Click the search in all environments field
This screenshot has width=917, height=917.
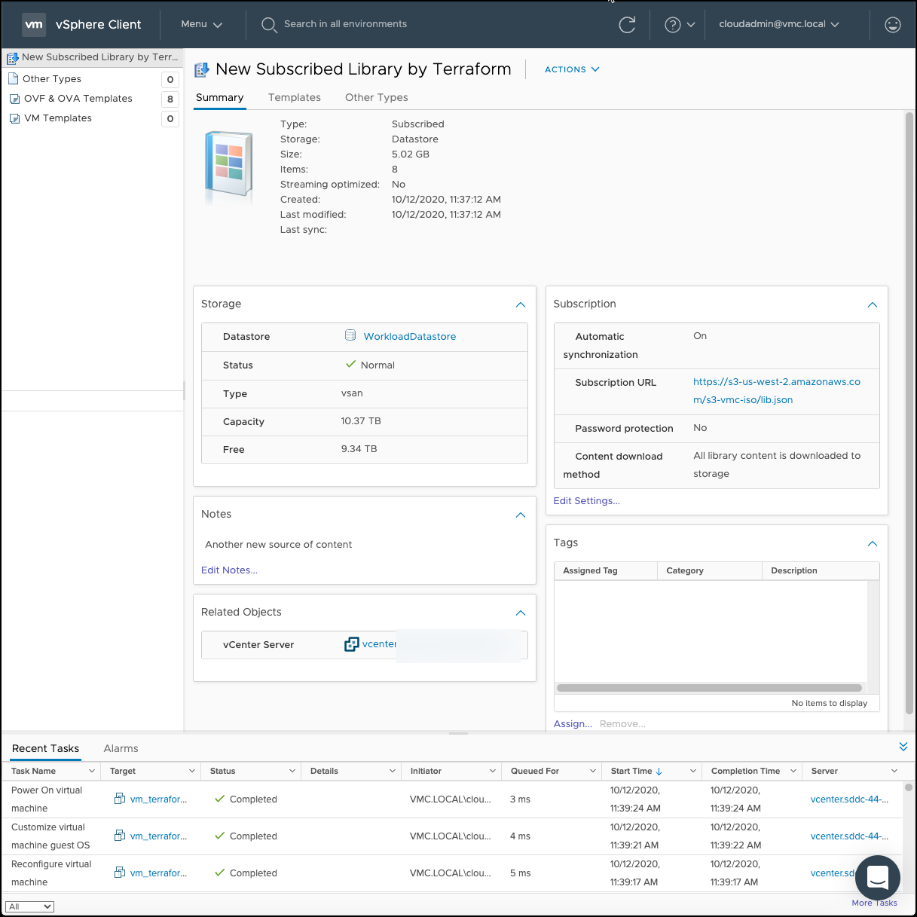(344, 24)
